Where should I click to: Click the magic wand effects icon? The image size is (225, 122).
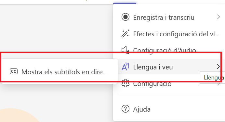pos(126,34)
